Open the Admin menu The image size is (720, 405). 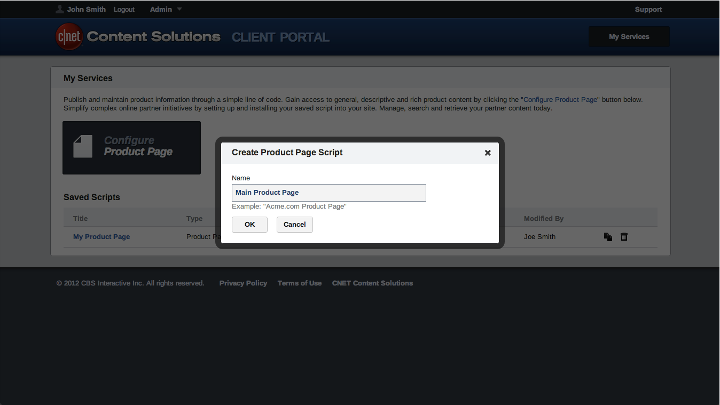[x=161, y=10]
